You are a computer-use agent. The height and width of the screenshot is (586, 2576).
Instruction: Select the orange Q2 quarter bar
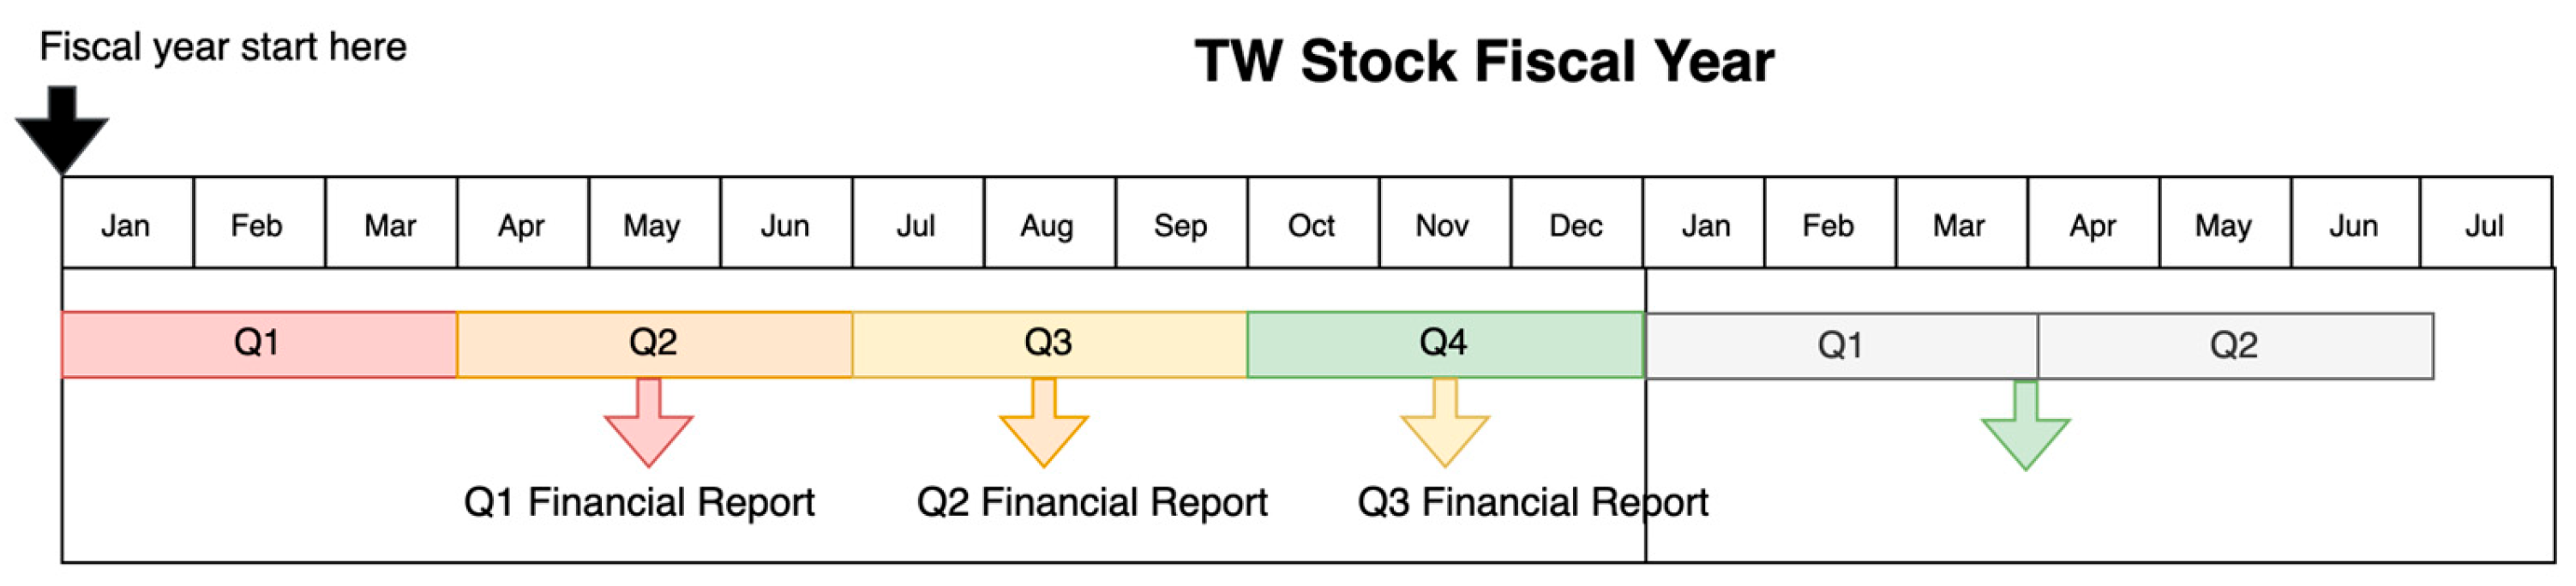(x=654, y=344)
